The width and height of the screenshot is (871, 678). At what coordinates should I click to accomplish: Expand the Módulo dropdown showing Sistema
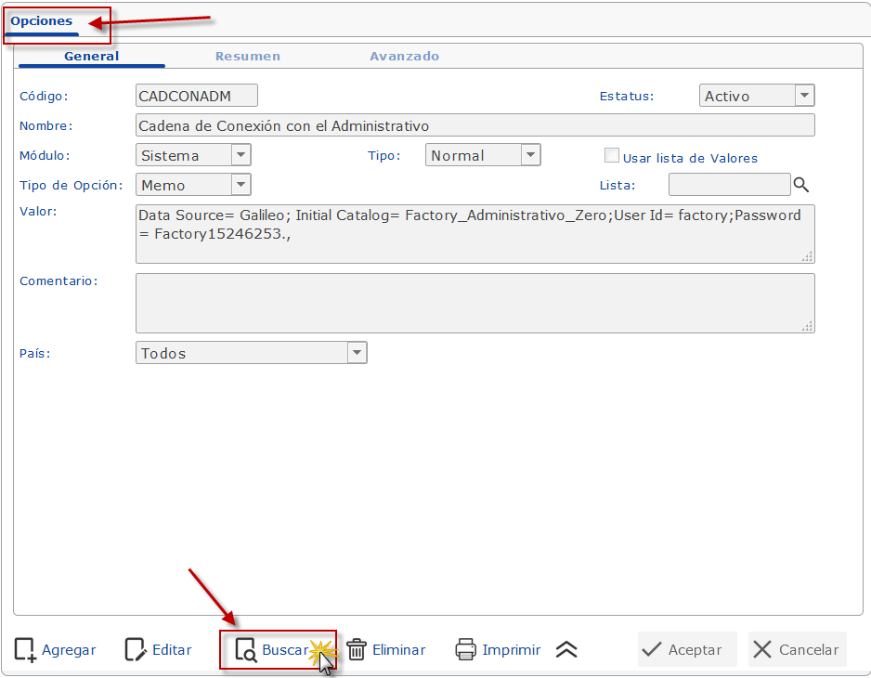(x=240, y=155)
